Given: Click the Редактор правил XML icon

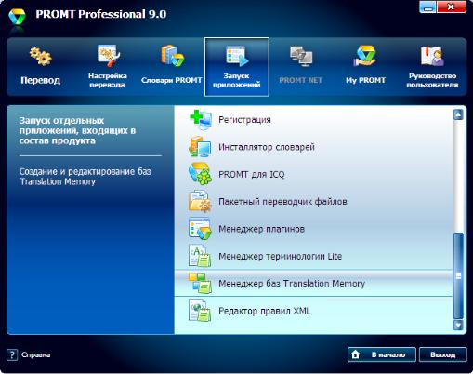Looking at the screenshot, I should pyautogui.click(x=200, y=310).
